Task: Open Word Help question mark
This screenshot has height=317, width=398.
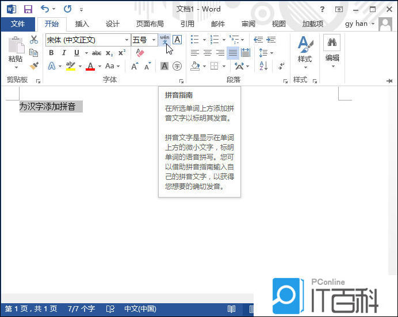Action: pyautogui.click(x=322, y=9)
